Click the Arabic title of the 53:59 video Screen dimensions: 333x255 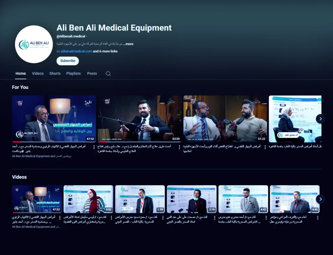pos(134,149)
